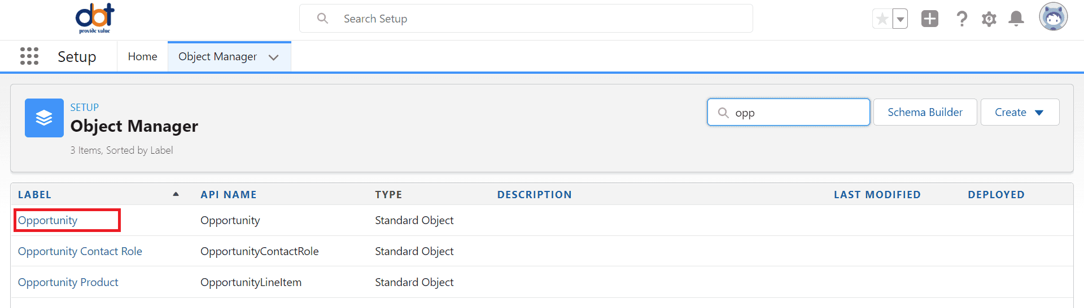
Task: Open the App Launcher grid icon
Action: [x=29, y=56]
